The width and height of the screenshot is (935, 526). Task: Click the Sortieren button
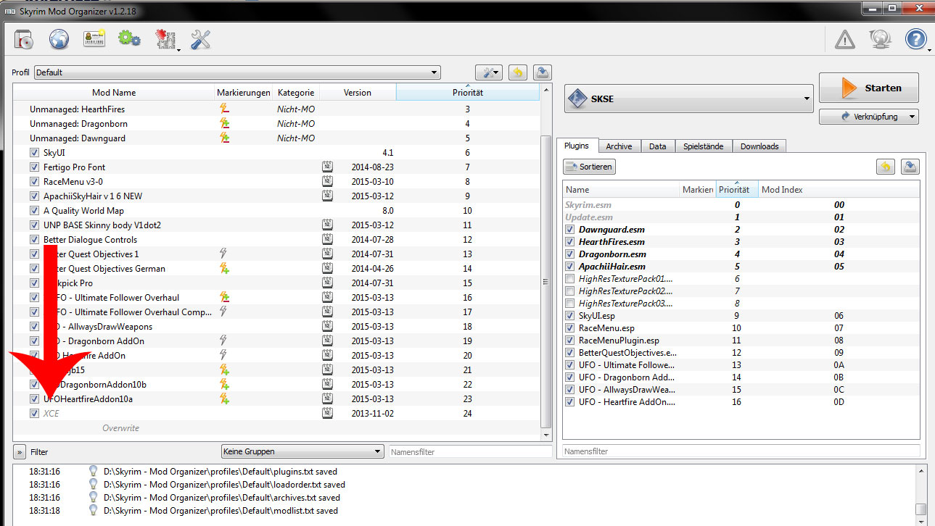click(x=590, y=167)
